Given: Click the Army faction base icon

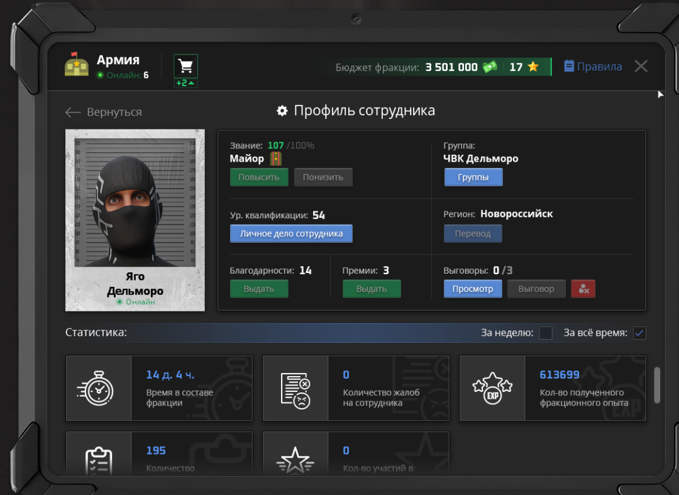Looking at the screenshot, I should click(77, 65).
